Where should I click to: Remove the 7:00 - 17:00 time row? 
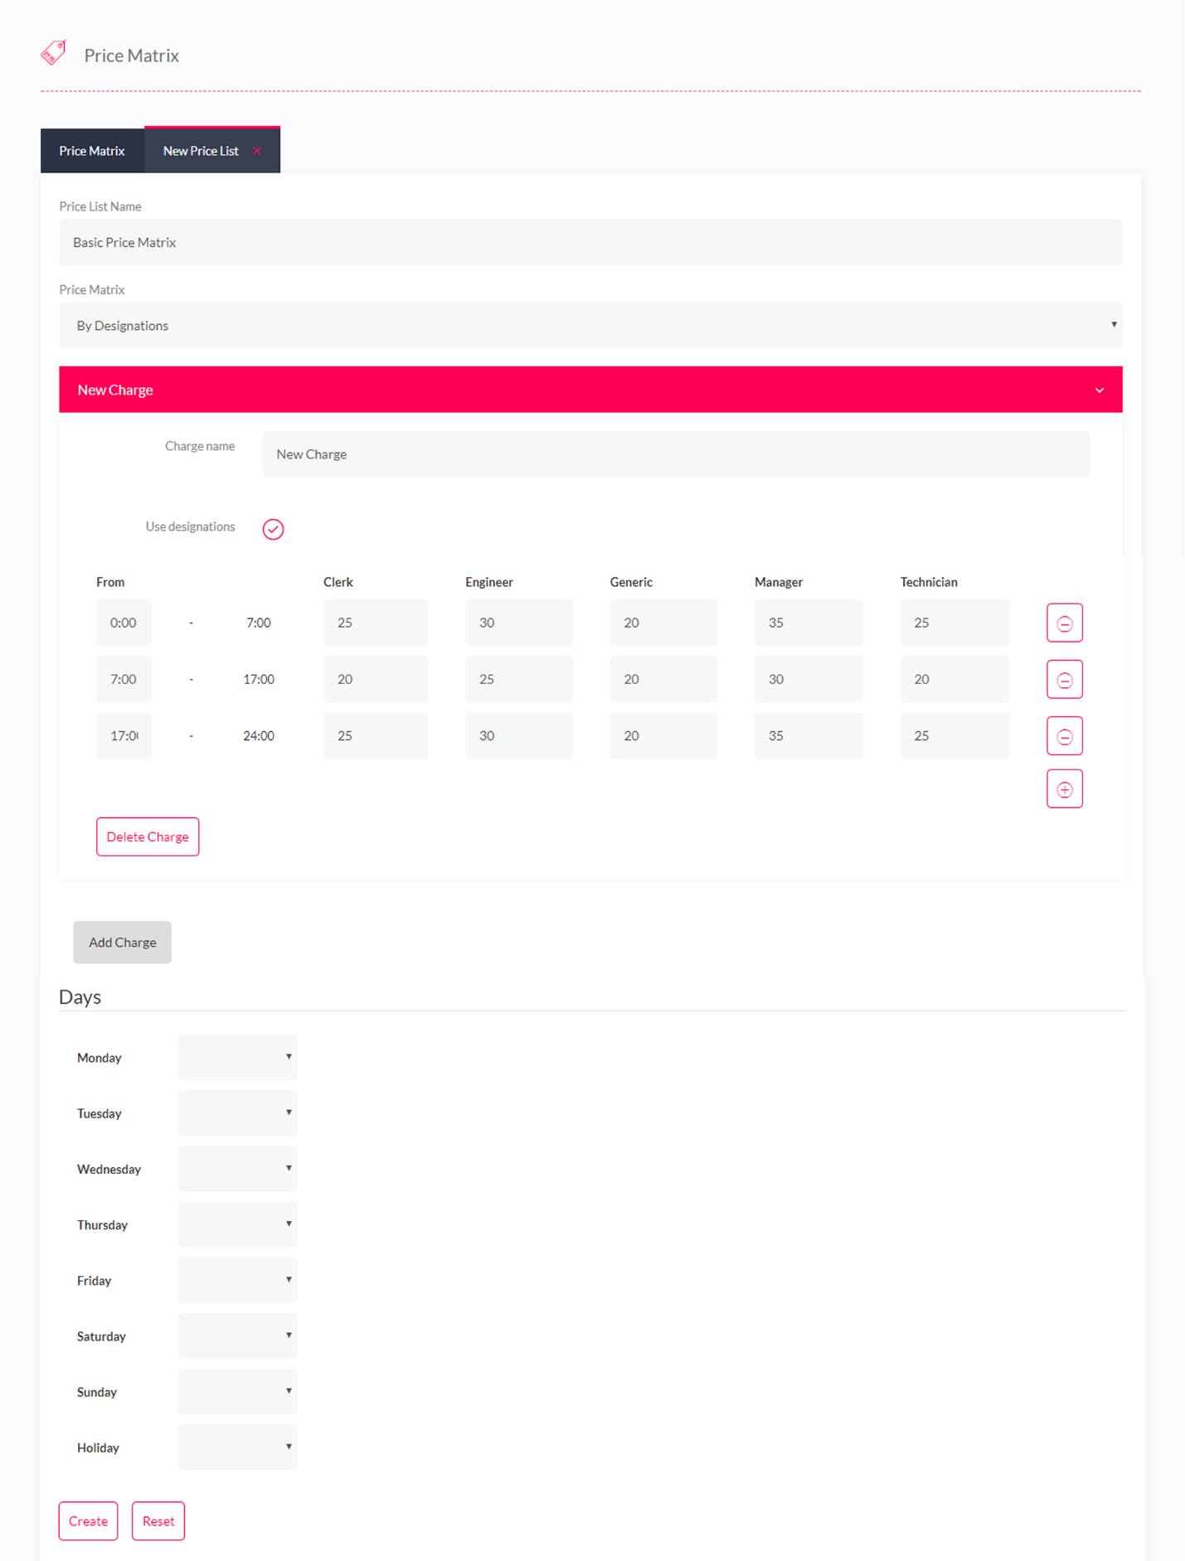click(1064, 680)
